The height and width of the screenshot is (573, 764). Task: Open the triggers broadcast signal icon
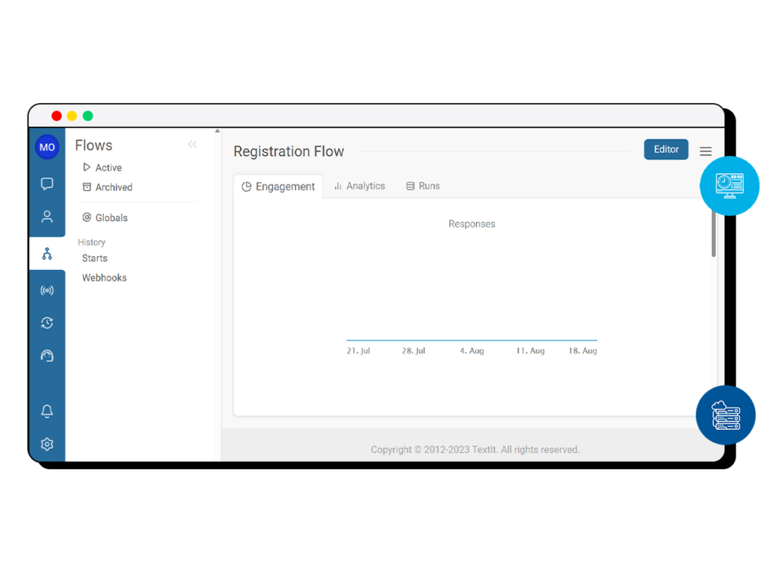(47, 290)
